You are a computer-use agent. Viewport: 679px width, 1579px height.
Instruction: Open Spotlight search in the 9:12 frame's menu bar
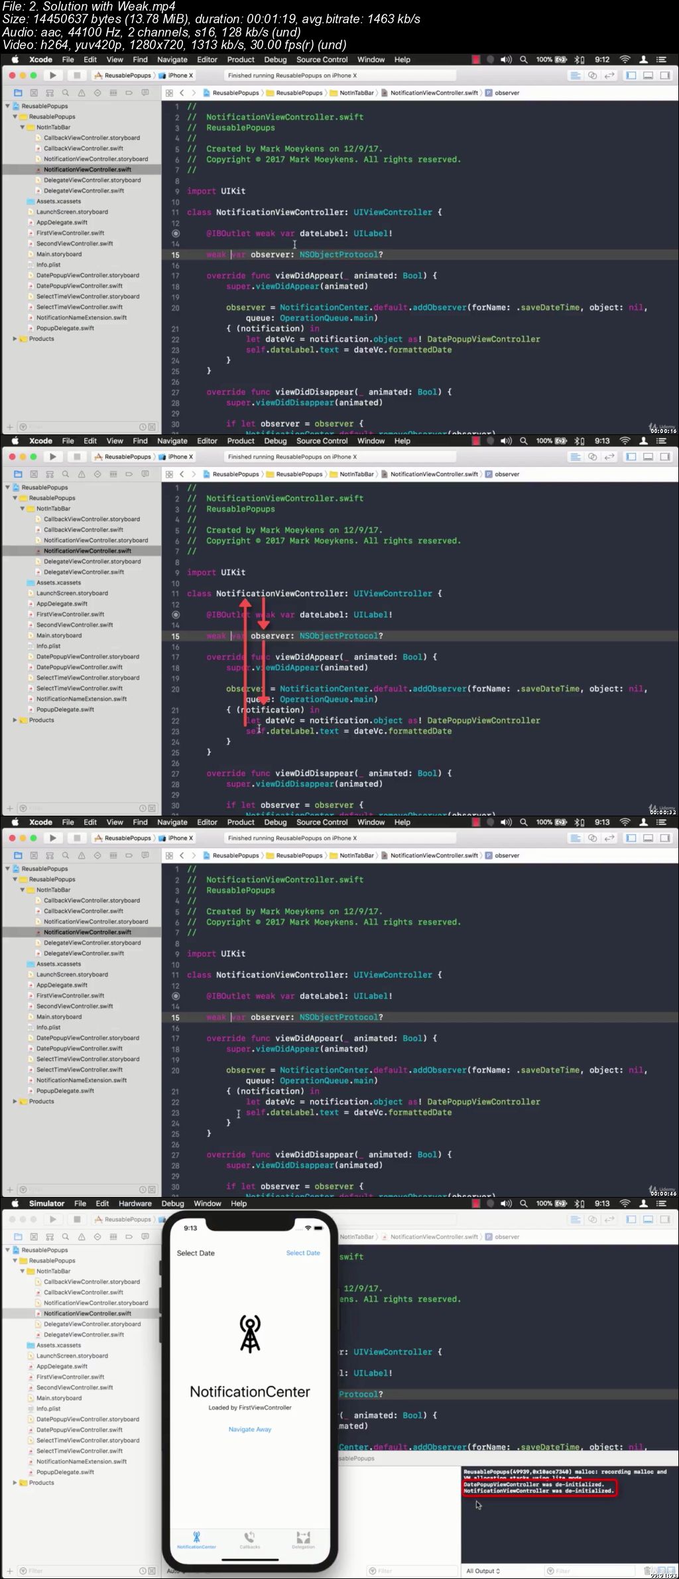524,60
